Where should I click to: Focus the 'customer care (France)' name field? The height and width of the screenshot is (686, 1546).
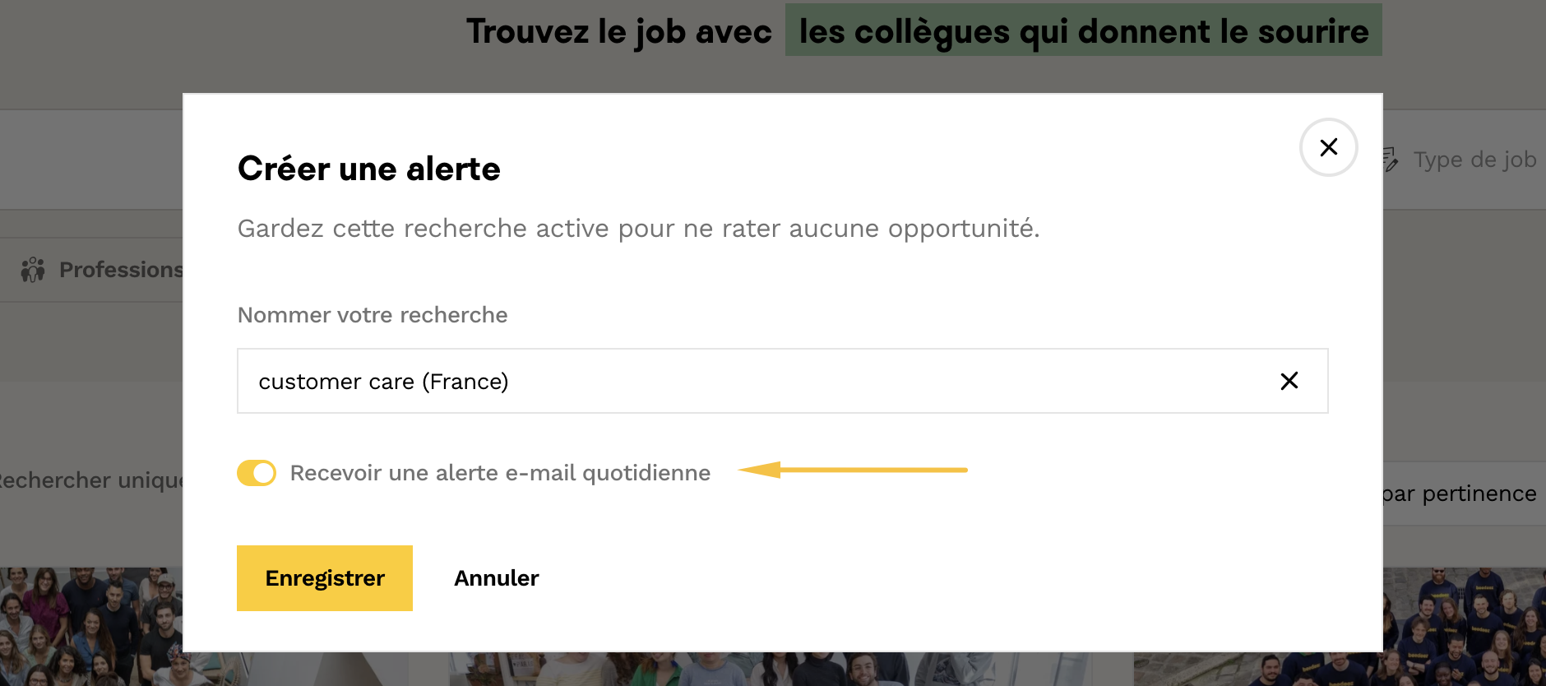pos(740,381)
